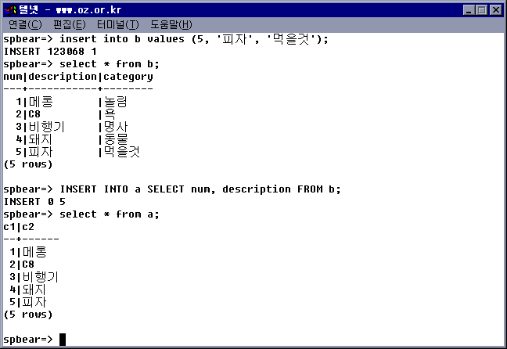Click the 텔넷 application icon in title bar

pyautogui.click(x=10, y=10)
